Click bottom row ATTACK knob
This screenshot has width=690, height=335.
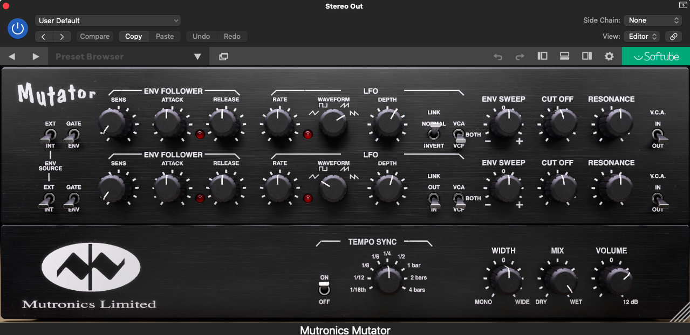169,187
